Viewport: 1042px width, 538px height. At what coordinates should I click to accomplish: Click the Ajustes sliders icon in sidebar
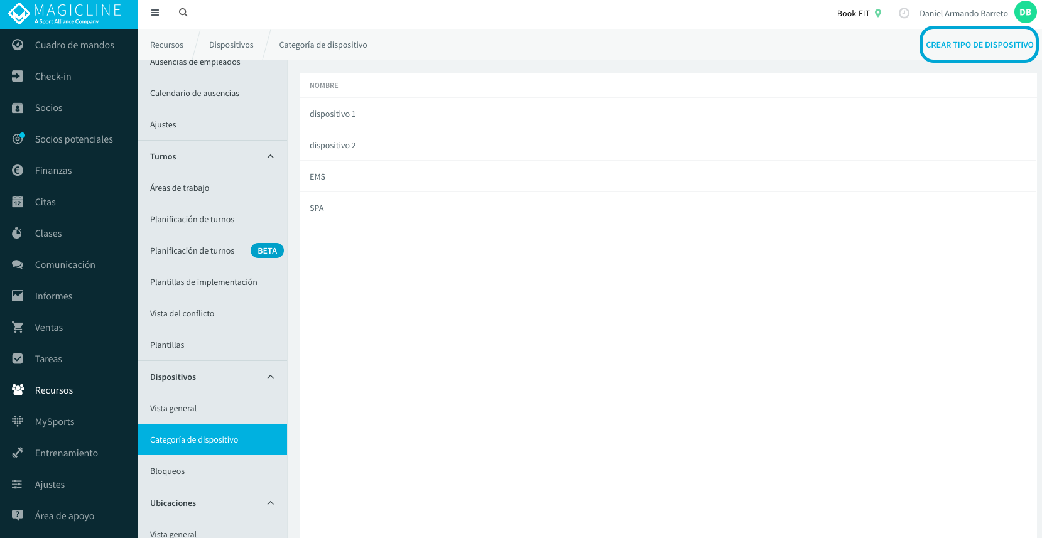pos(18,484)
